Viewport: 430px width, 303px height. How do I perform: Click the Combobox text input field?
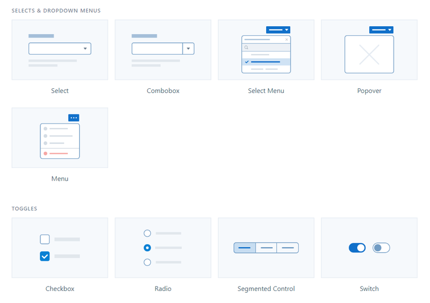[x=156, y=49]
